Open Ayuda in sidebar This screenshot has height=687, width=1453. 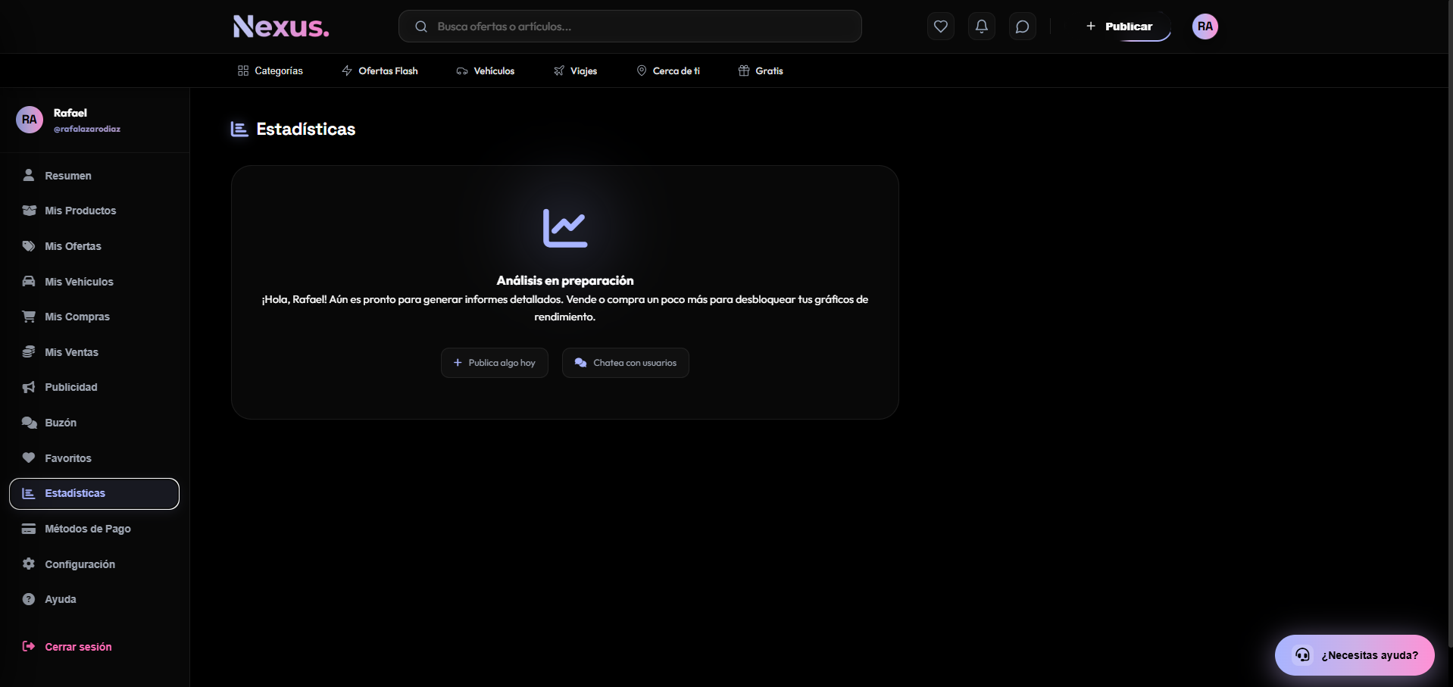pos(94,599)
